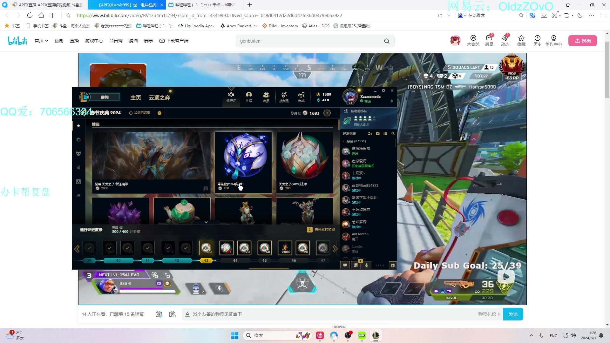This screenshot has height=343, width=610.
Task: Open browser downloads arrow icon
Action: (544, 15)
